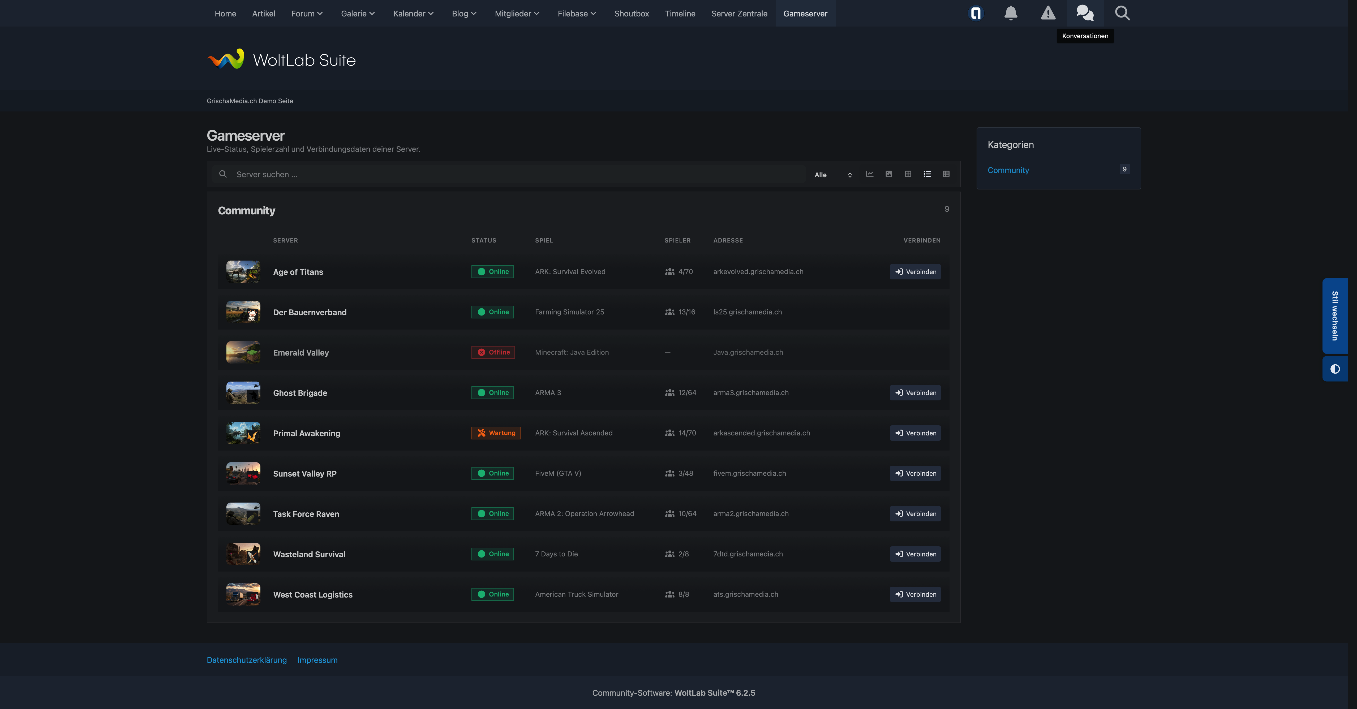
Task: Click the WoltLab Suite™ 6.2.5 footer link
Action: pyautogui.click(x=714, y=693)
